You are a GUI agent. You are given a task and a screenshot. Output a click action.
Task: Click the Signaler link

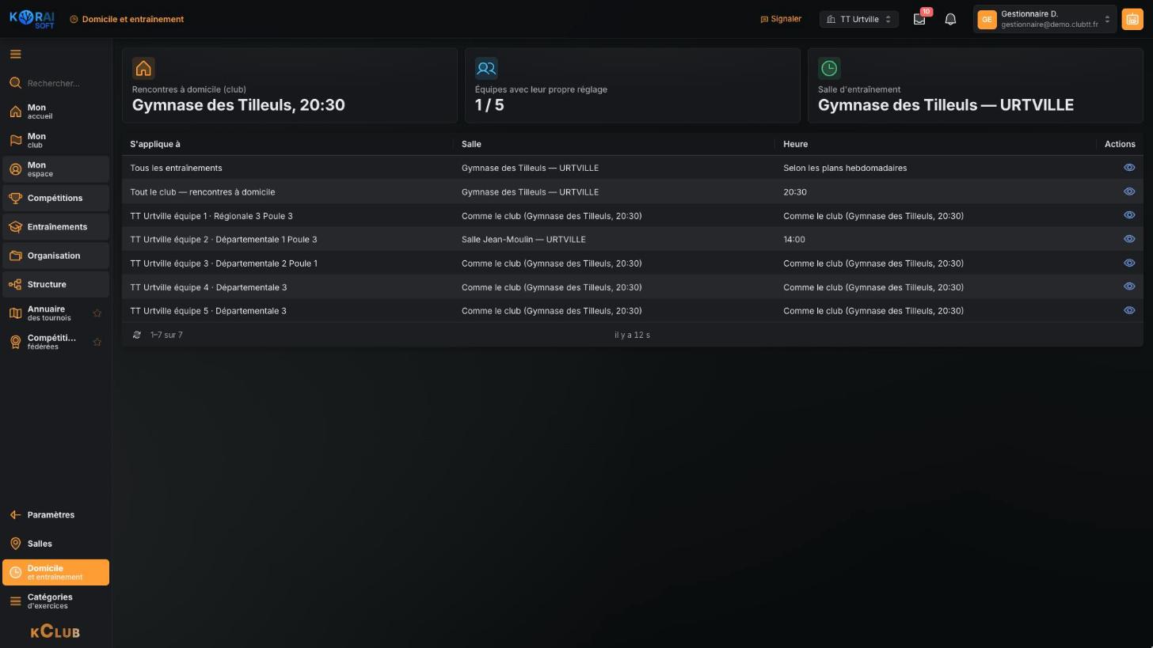tap(781, 19)
